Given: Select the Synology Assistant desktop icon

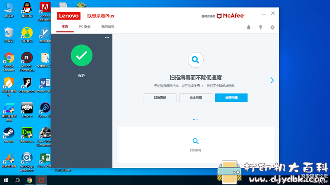Looking at the screenshot, I should point(27,162).
